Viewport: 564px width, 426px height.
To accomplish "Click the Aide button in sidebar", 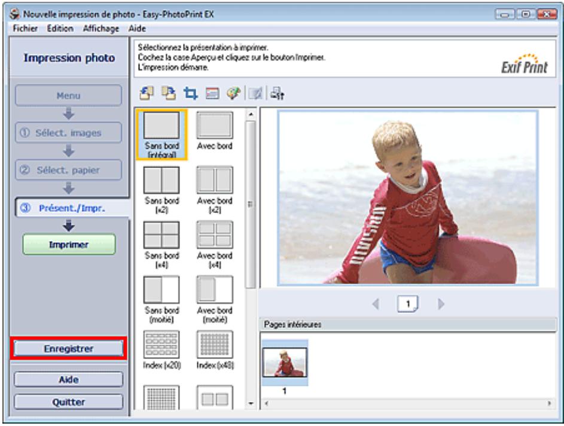I will click(x=69, y=379).
